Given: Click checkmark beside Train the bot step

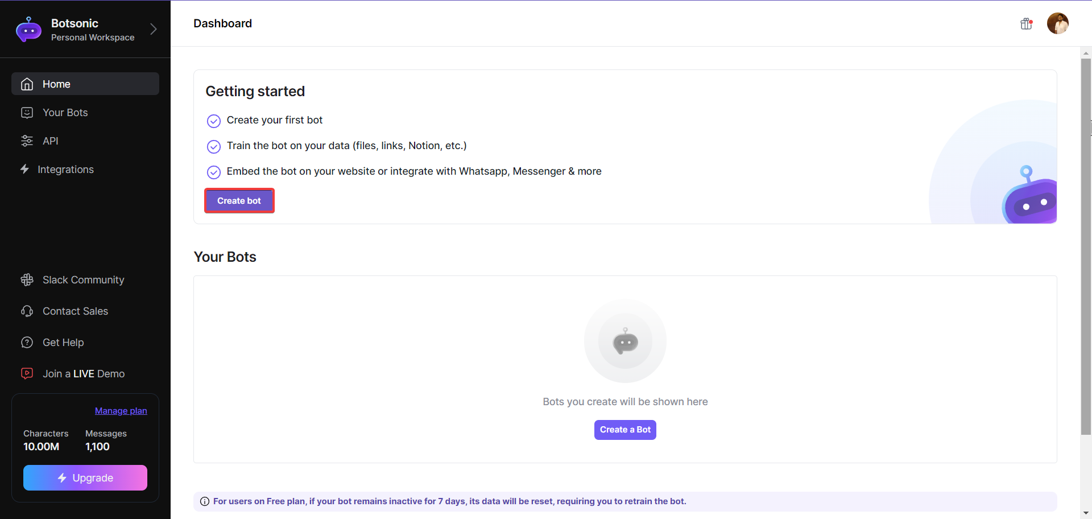Looking at the screenshot, I should [x=214, y=147].
